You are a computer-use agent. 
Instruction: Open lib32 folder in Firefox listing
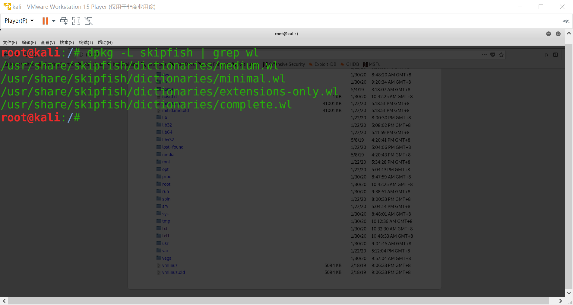(x=167, y=125)
